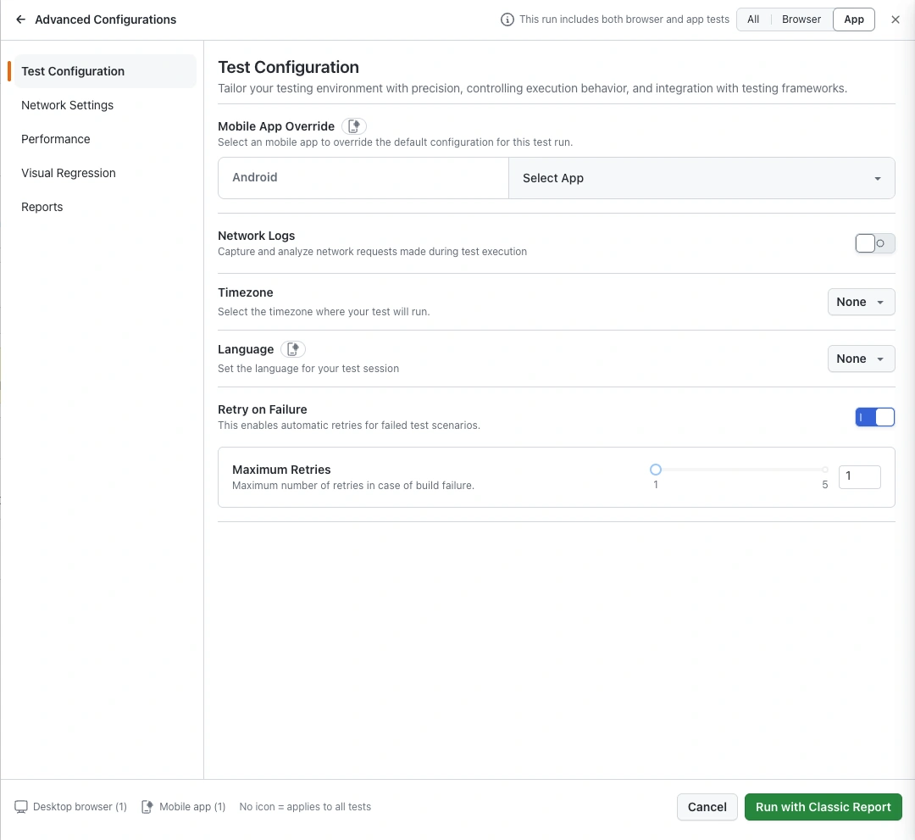
Task: Click mobile app icon beside Language heading
Action: click(293, 349)
